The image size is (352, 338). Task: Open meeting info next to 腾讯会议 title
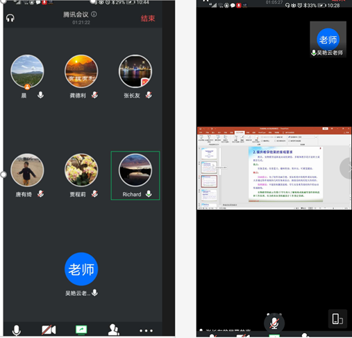(x=94, y=15)
